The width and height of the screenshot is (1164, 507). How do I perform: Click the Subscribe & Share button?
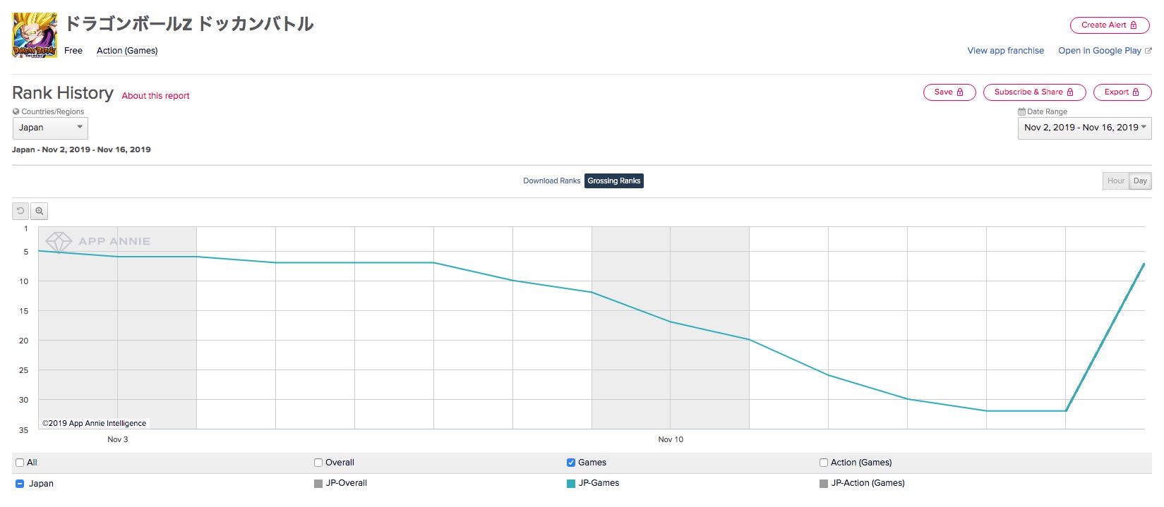[x=1034, y=92]
